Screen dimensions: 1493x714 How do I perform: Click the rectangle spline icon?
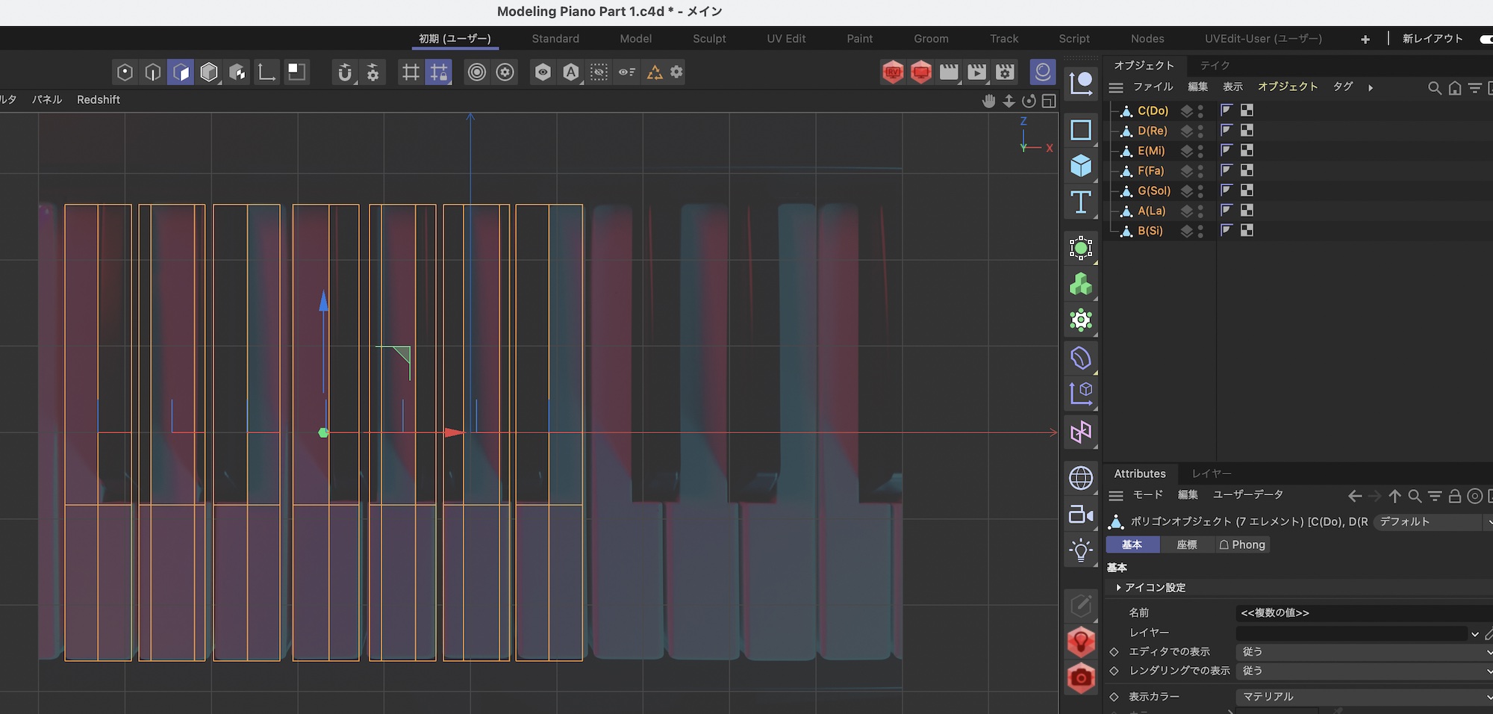pos(1080,130)
